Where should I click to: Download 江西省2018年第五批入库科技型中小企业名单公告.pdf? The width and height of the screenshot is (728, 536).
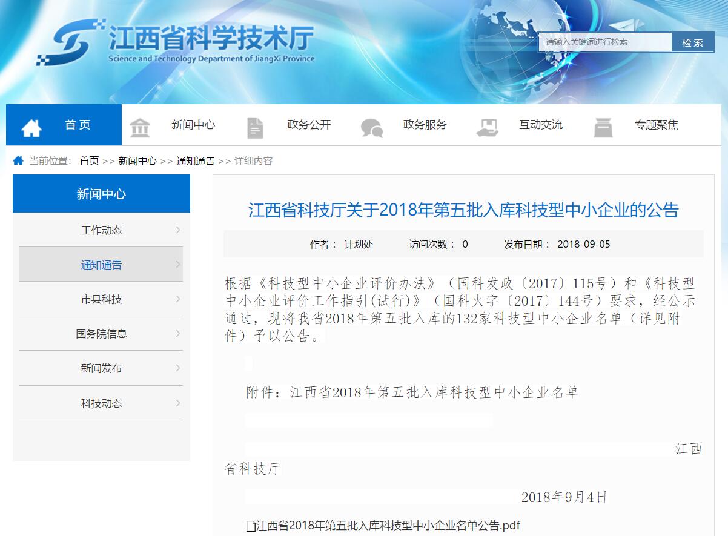pos(388,526)
